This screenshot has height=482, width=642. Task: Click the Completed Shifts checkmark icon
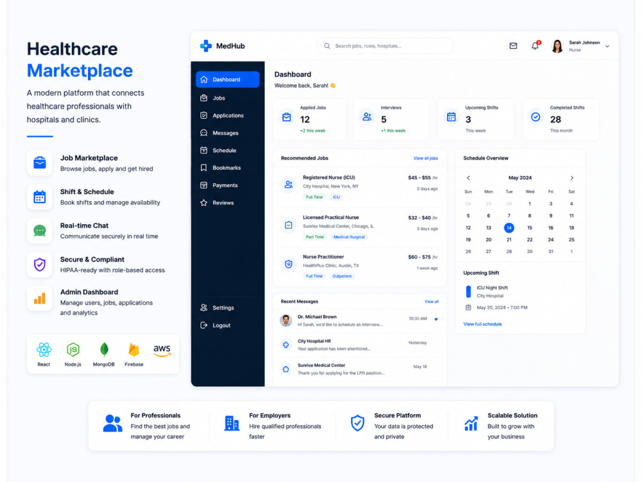pos(535,117)
